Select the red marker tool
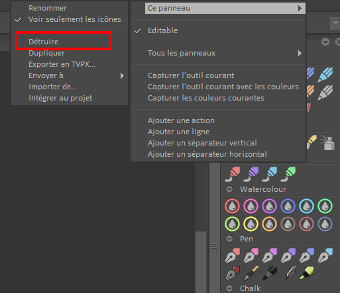340x293 pixels. point(233,174)
